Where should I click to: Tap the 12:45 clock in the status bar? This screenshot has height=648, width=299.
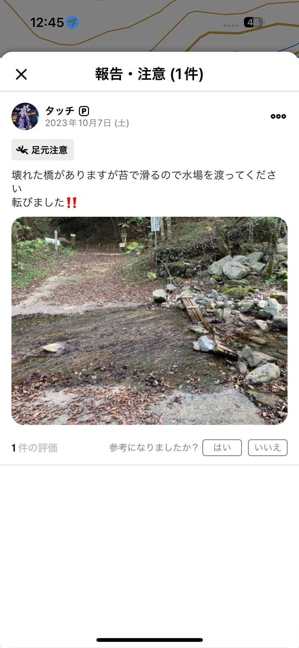[x=47, y=23]
